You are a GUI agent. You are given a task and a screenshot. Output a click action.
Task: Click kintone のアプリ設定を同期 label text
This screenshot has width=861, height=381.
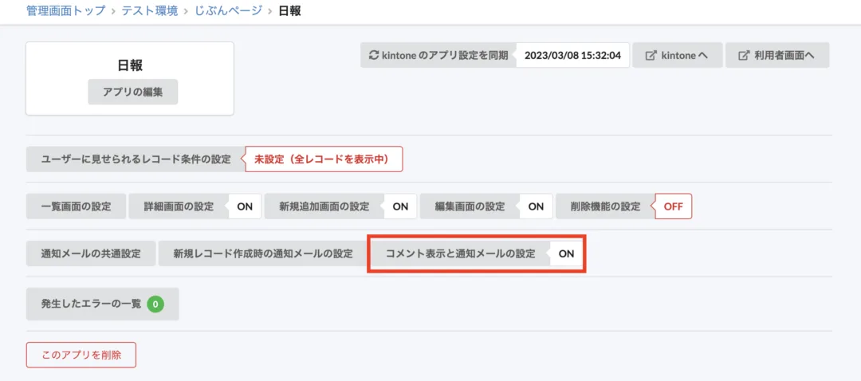click(x=445, y=56)
